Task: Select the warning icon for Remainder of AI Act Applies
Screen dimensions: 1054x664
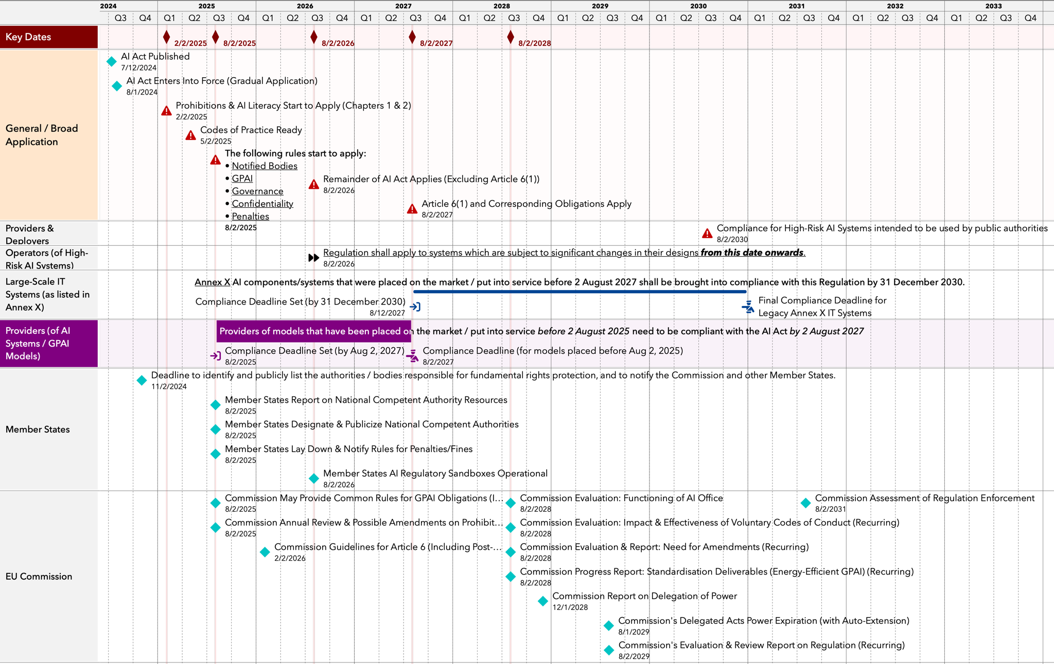Action: coord(314,184)
